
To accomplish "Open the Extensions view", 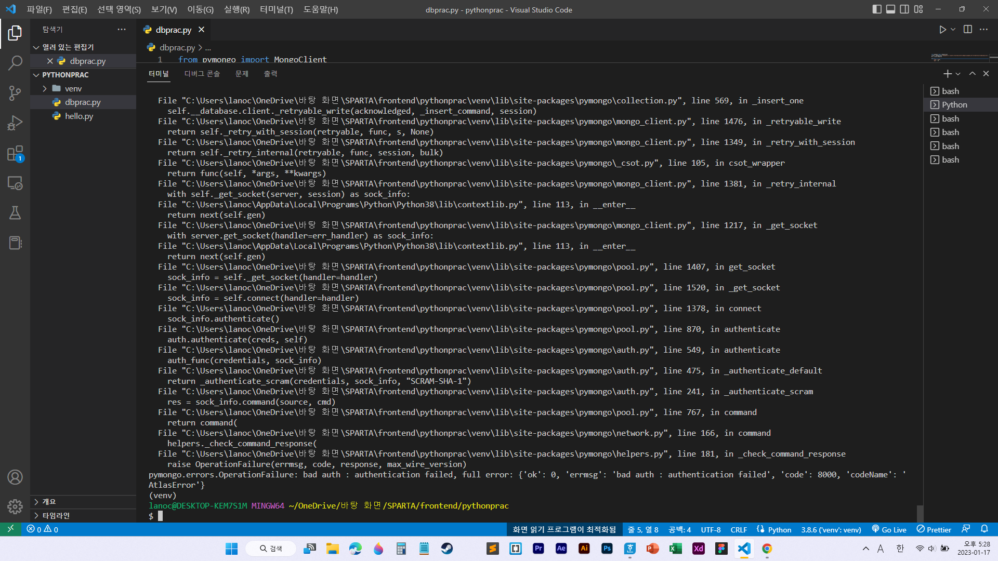I will coord(15,153).
